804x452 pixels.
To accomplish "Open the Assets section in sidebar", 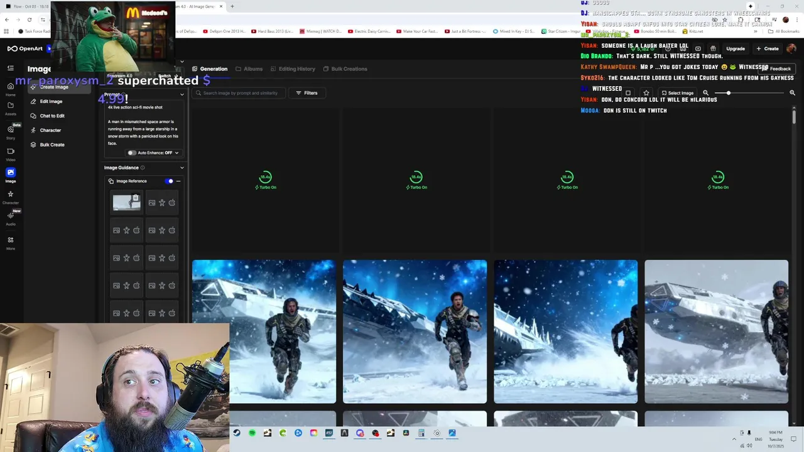I will tap(11, 108).
